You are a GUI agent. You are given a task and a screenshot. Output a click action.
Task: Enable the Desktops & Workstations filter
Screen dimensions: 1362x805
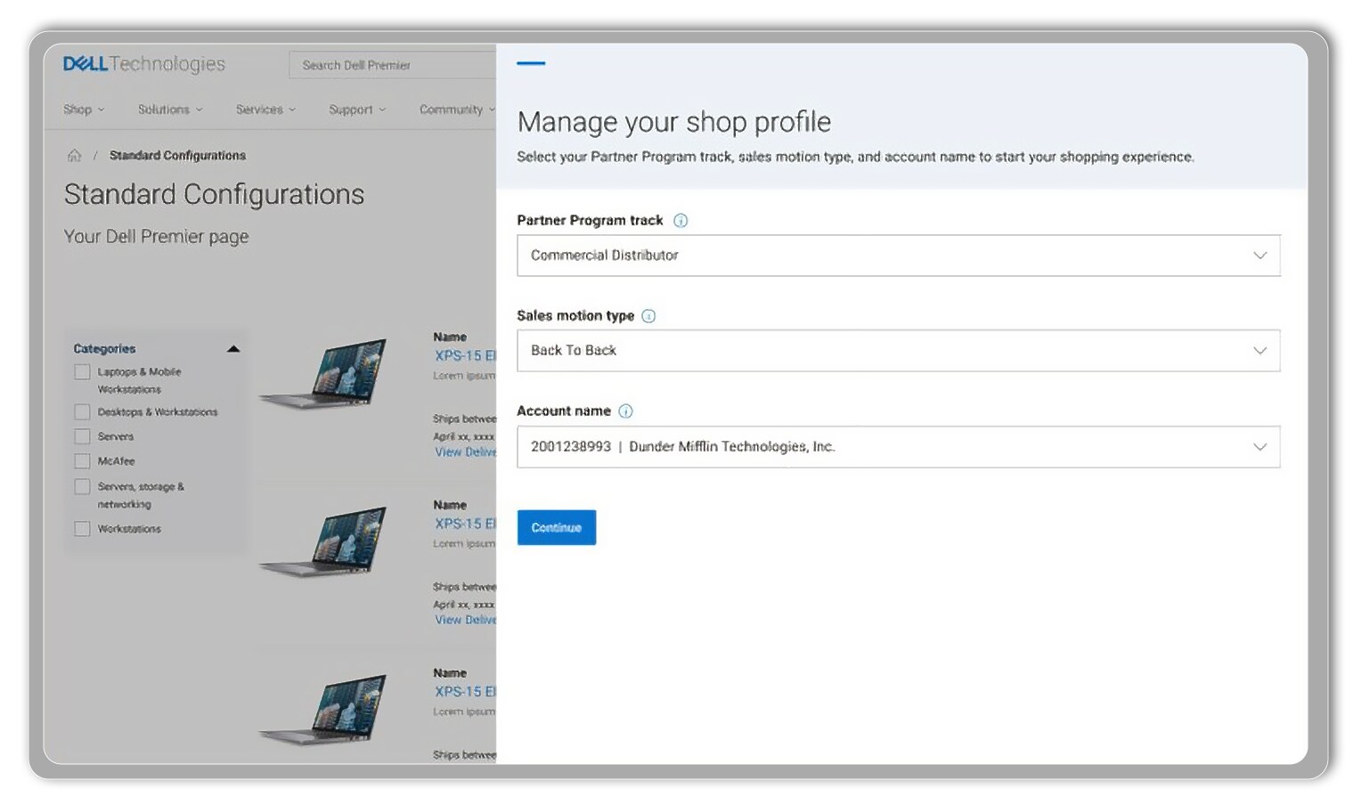pos(82,412)
